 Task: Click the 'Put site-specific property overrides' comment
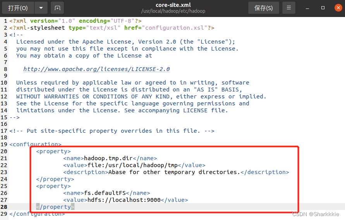[112, 131]
